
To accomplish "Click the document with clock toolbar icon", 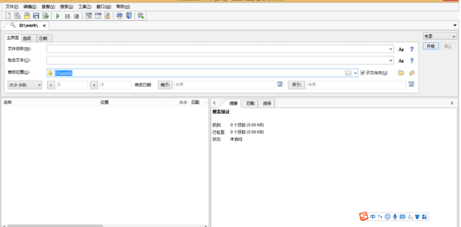I will tap(107, 16).
